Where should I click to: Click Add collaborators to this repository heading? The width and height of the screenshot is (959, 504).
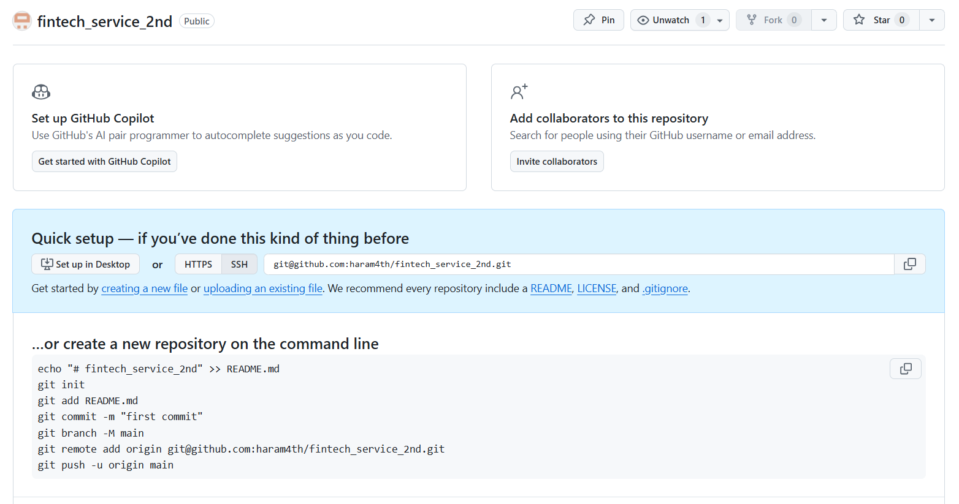[609, 118]
